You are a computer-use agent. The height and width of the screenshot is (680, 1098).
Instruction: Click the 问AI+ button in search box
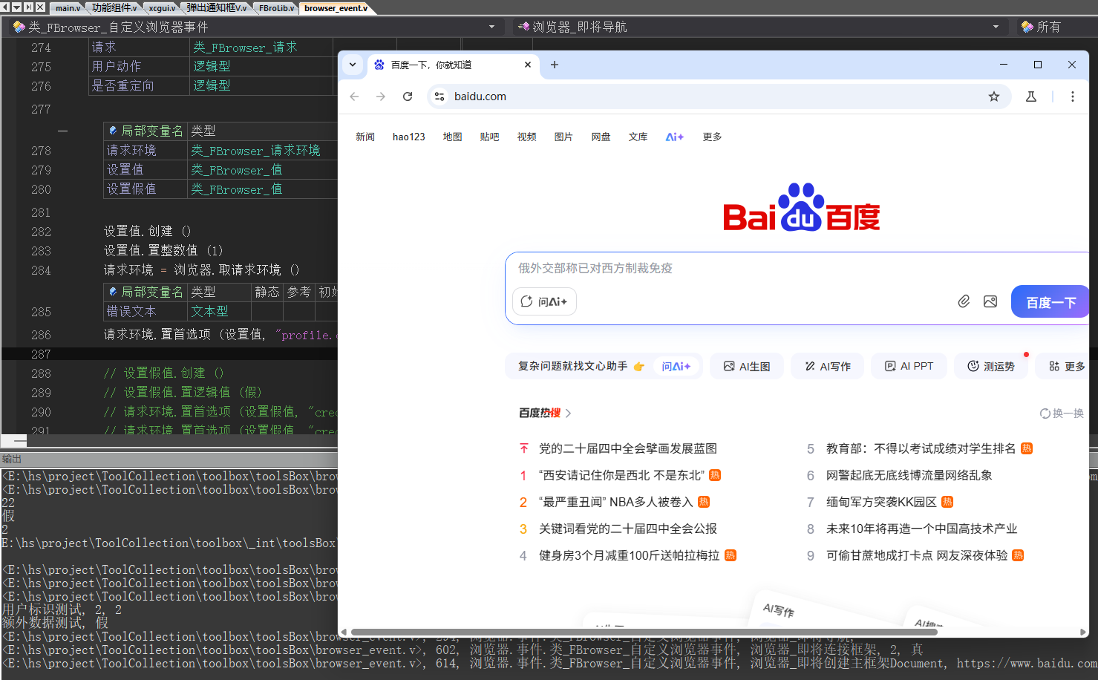(x=544, y=301)
